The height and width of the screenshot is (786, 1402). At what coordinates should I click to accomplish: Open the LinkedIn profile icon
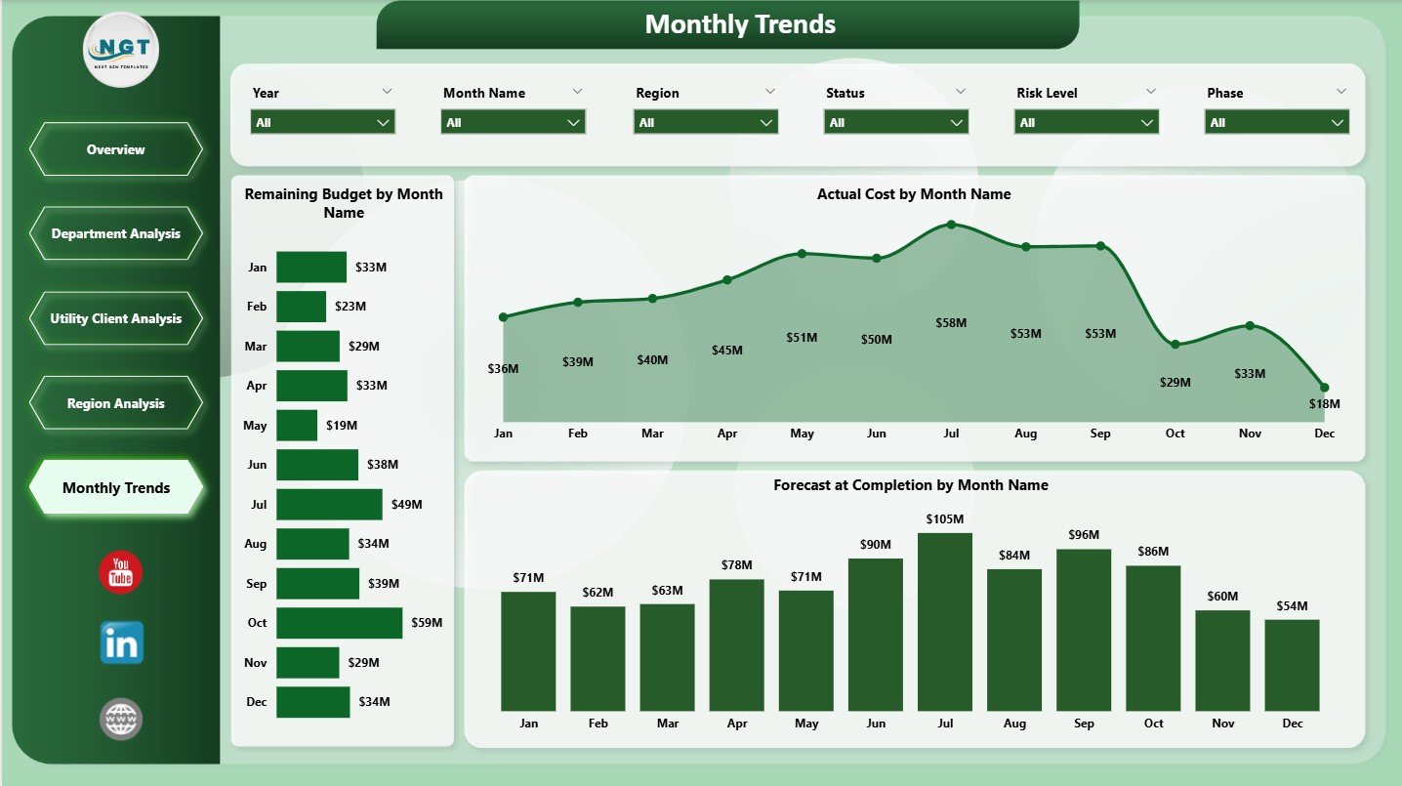[x=119, y=642]
